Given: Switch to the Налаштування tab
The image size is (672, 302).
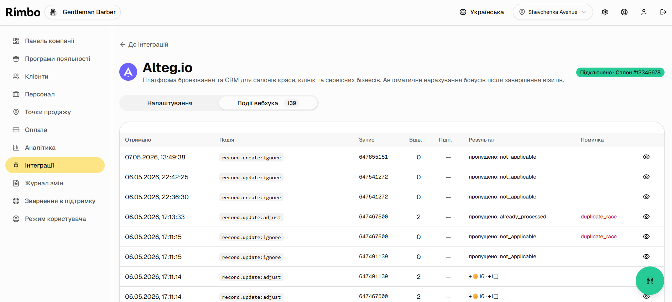Looking at the screenshot, I should (170, 103).
